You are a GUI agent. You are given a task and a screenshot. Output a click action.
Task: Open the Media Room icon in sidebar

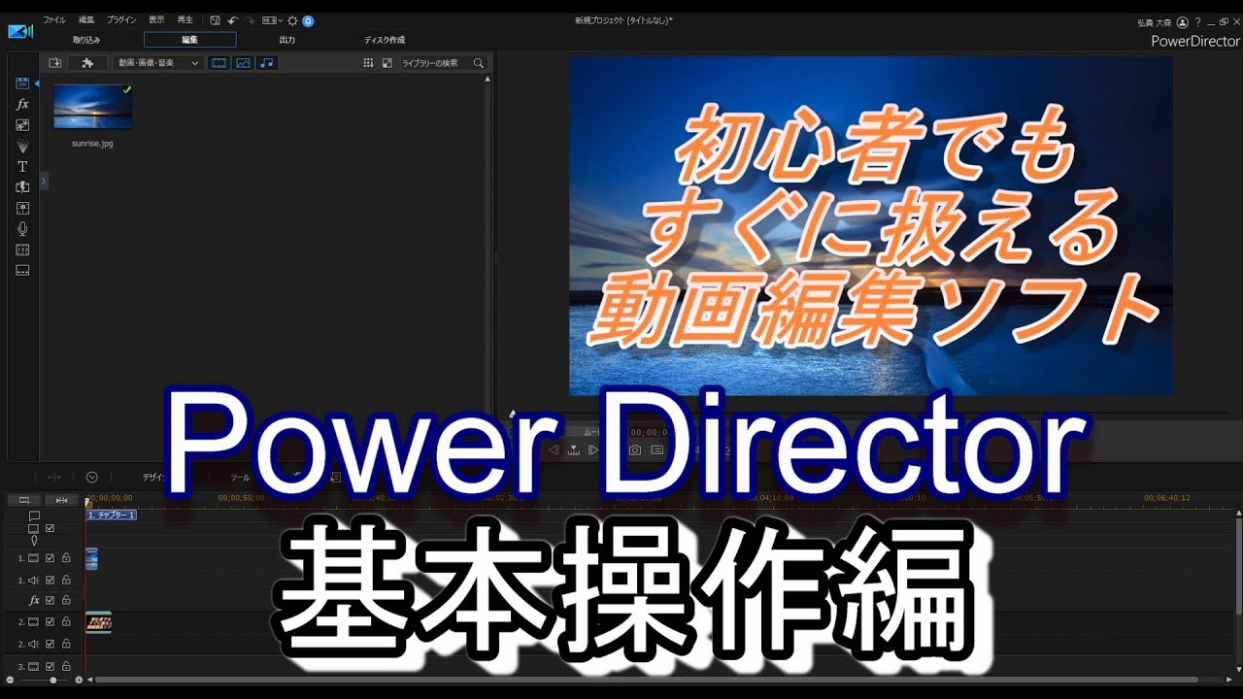point(22,83)
